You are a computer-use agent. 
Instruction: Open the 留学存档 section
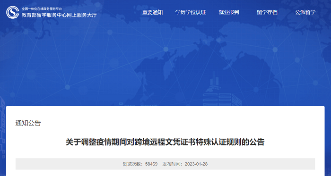(267, 12)
